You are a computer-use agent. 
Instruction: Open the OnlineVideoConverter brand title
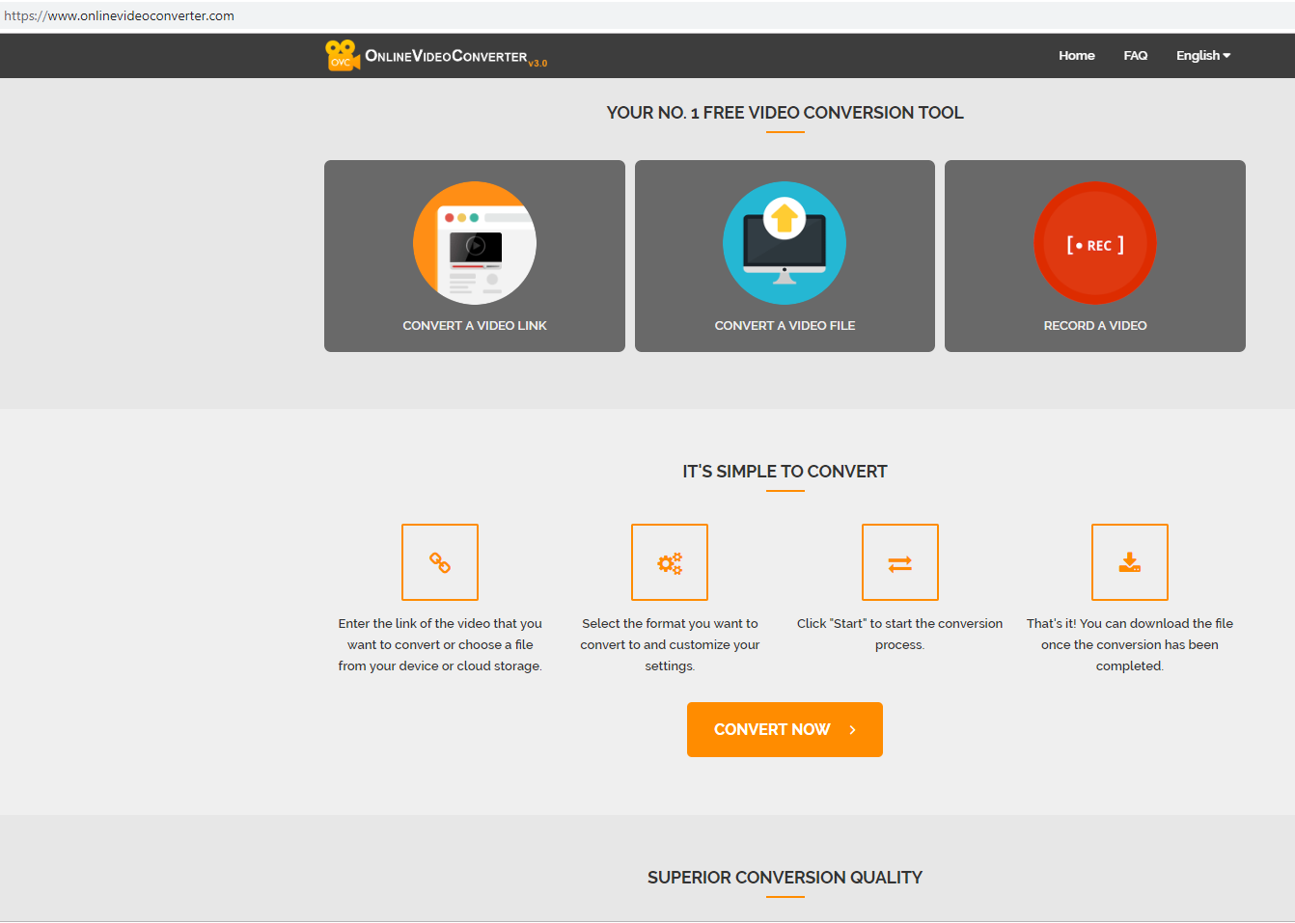[x=446, y=56]
